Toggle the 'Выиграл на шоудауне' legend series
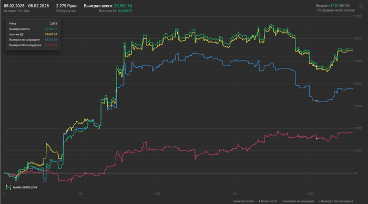Screen dimensions: 368x204 coord(298,201)
